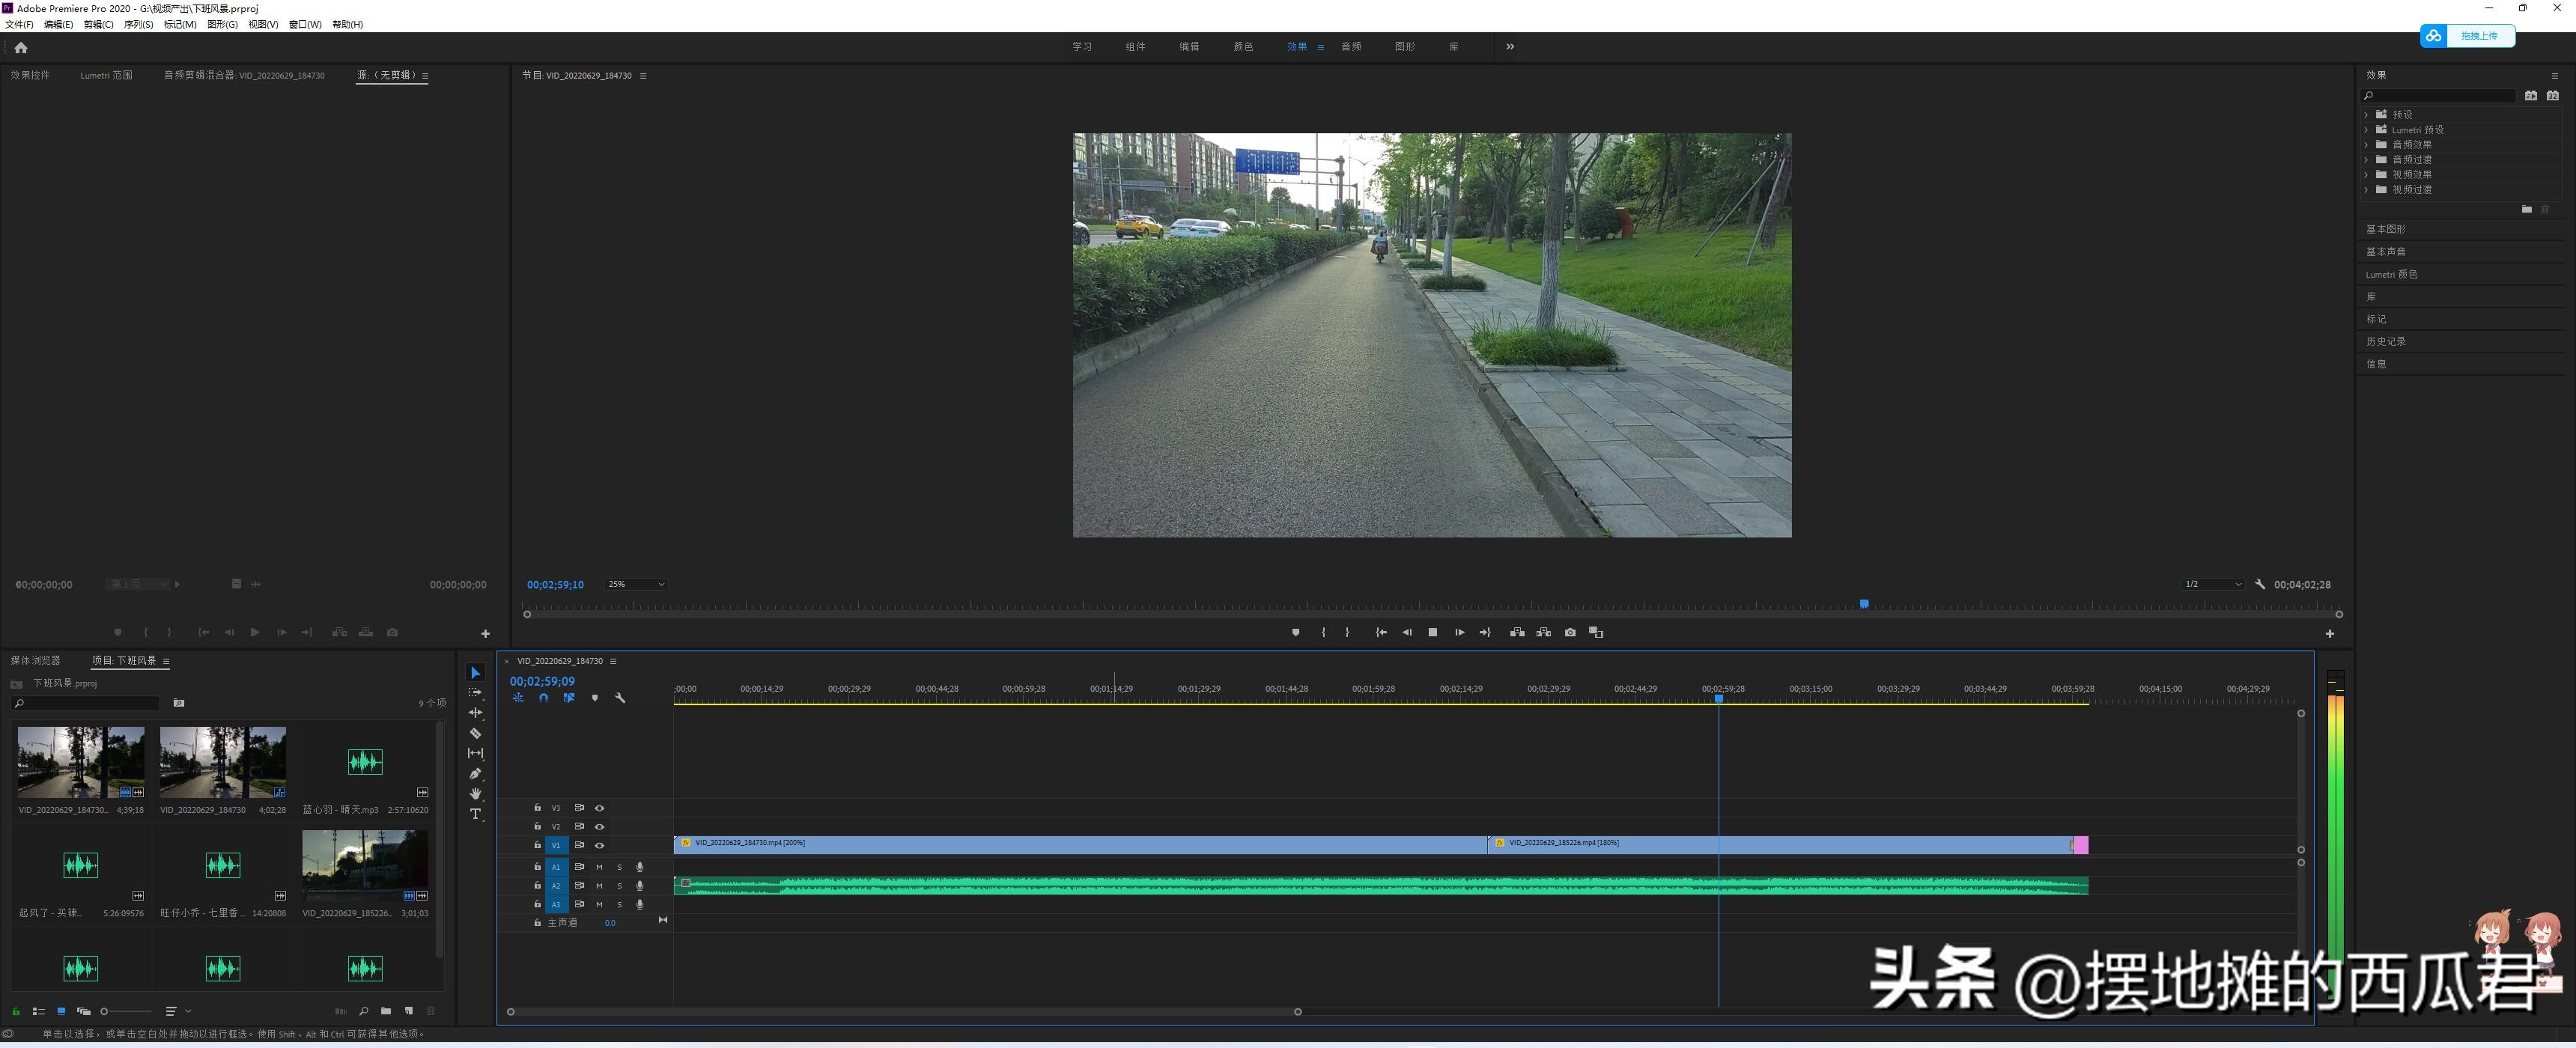Select the Type tool
The width and height of the screenshot is (2576, 1048).
pos(476,814)
